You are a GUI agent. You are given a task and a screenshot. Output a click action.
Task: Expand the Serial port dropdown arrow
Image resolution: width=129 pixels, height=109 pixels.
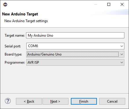click(122, 46)
